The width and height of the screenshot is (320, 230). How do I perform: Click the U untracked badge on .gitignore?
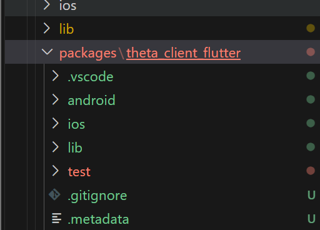[x=311, y=195]
